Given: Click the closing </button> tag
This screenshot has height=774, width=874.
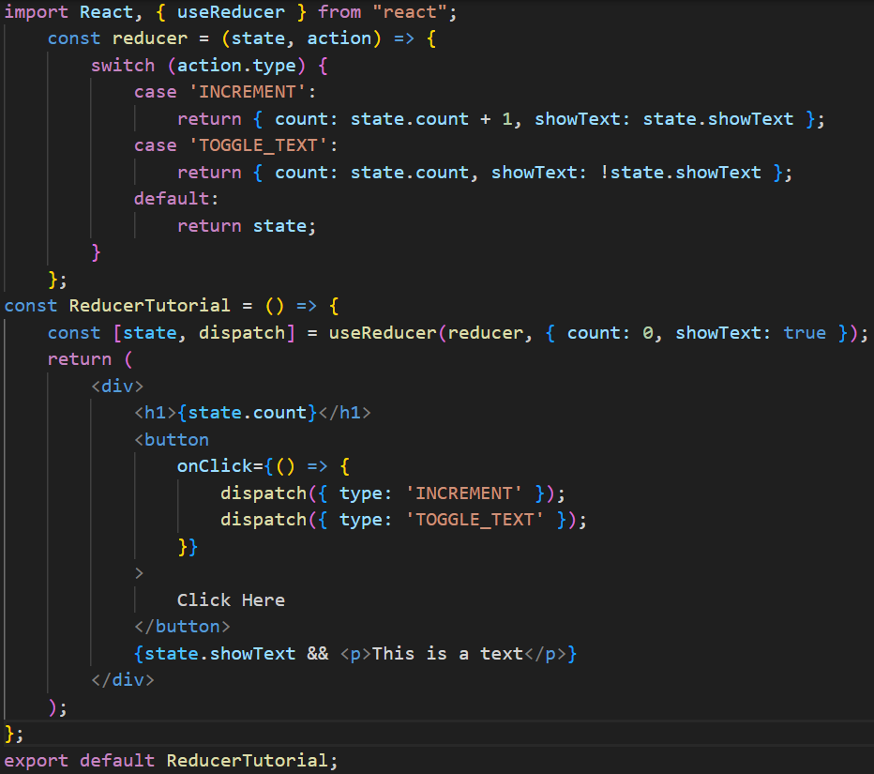Looking at the screenshot, I should (x=182, y=627).
